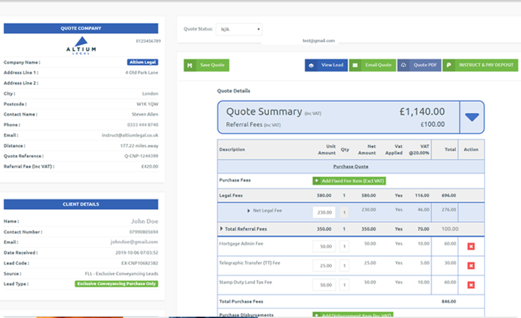Click the Save Quote button
Viewport: 521px width, 318px height.
[x=207, y=66]
